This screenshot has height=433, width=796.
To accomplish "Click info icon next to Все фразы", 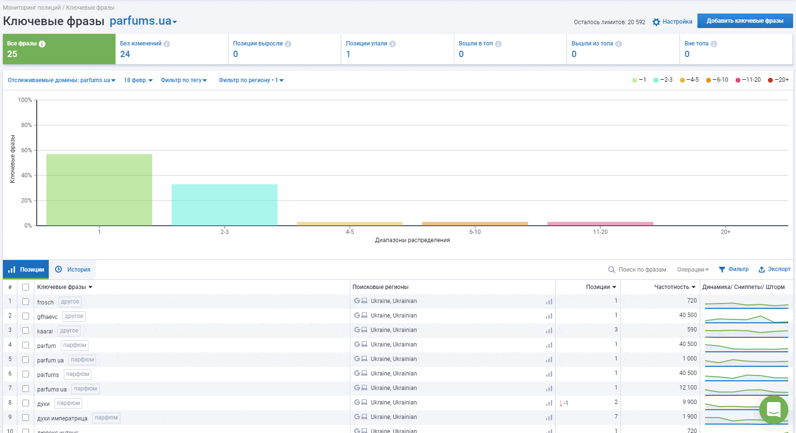I will 42,44.
